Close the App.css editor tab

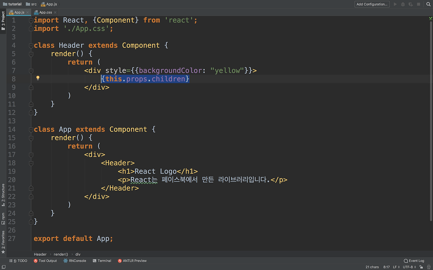tap(55, 12)
